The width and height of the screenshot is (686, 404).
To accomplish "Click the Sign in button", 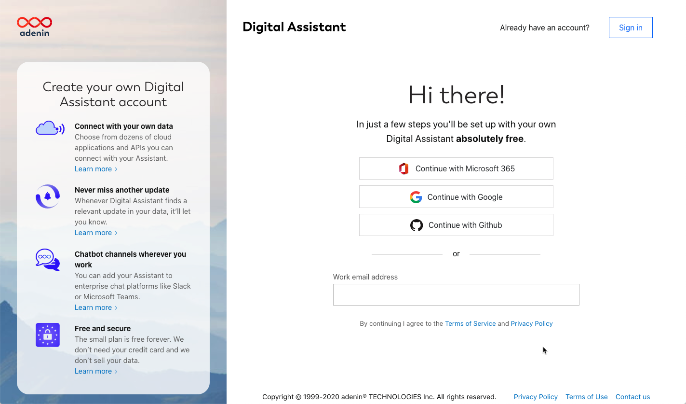I will 631,28.
